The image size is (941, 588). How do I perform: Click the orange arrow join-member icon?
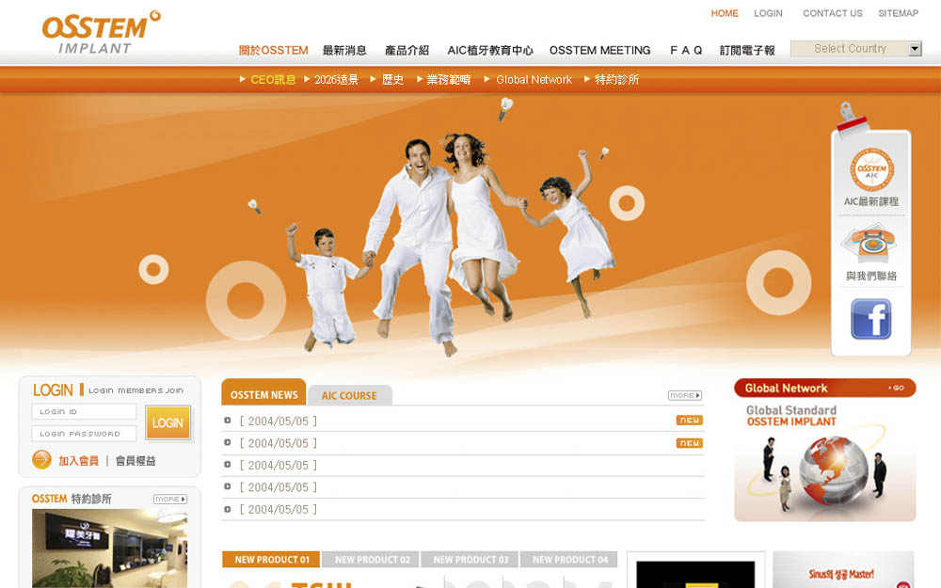(x=41, y=460)
